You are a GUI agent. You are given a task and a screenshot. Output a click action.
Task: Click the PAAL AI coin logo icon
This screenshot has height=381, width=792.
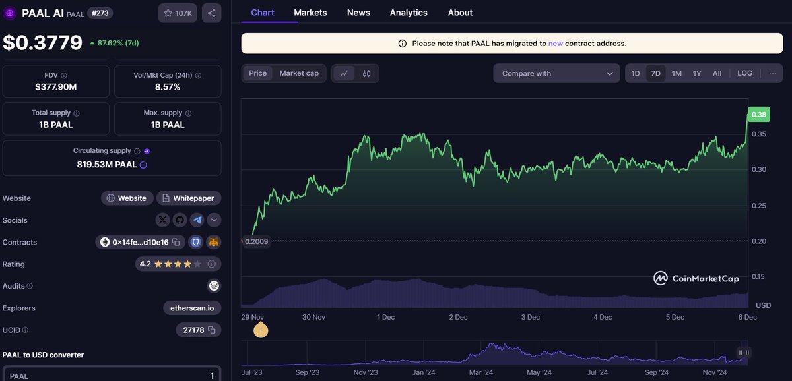(x=10, y=13)
